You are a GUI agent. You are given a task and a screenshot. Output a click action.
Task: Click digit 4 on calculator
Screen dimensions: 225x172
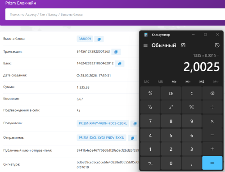150,135
